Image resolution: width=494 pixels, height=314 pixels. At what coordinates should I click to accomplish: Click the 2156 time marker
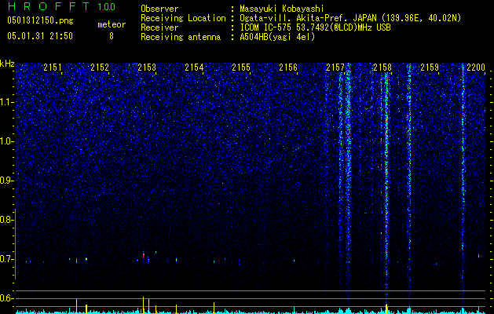tap(288, 67)
